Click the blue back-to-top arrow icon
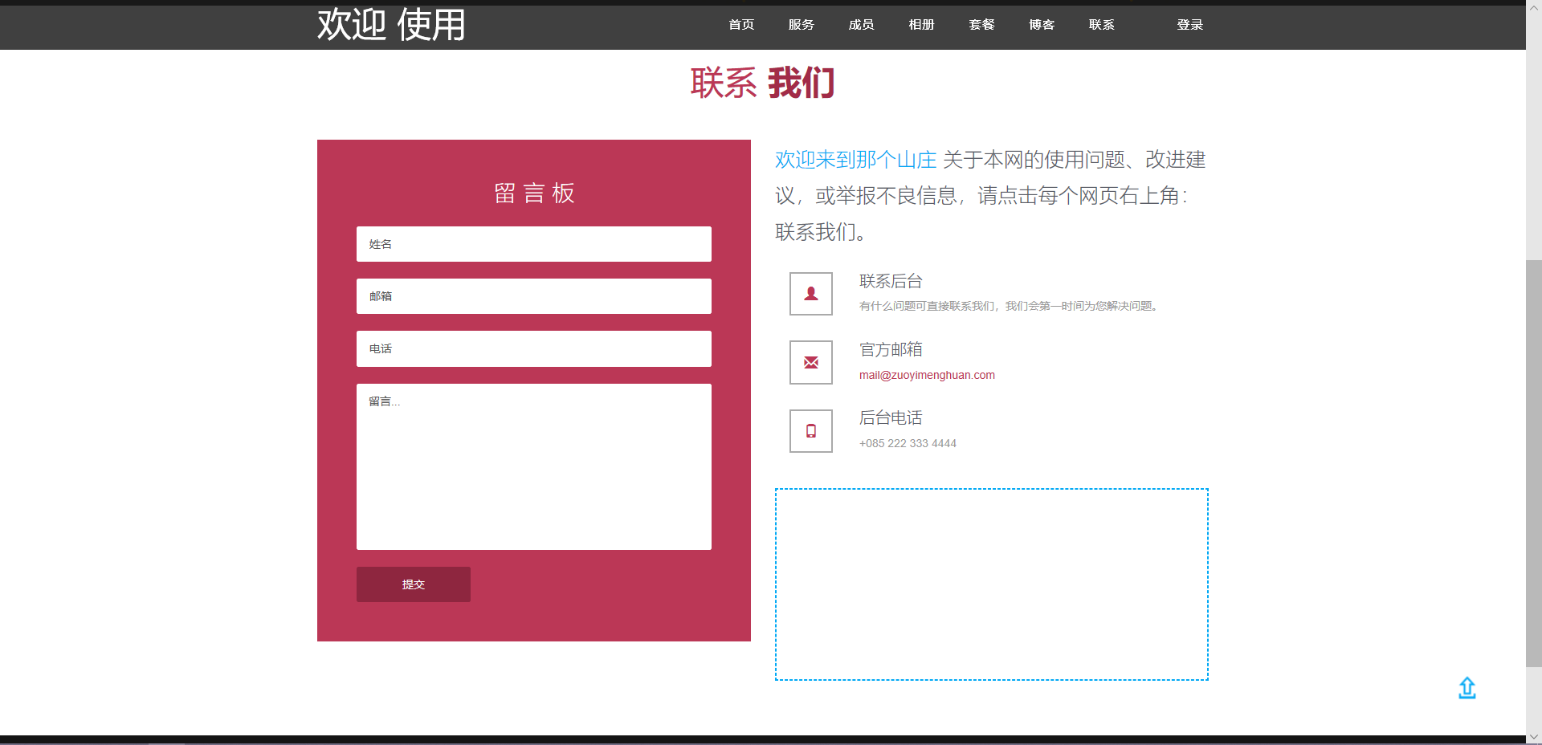This screenshot has height=745, width=1542. [1467, 688]
